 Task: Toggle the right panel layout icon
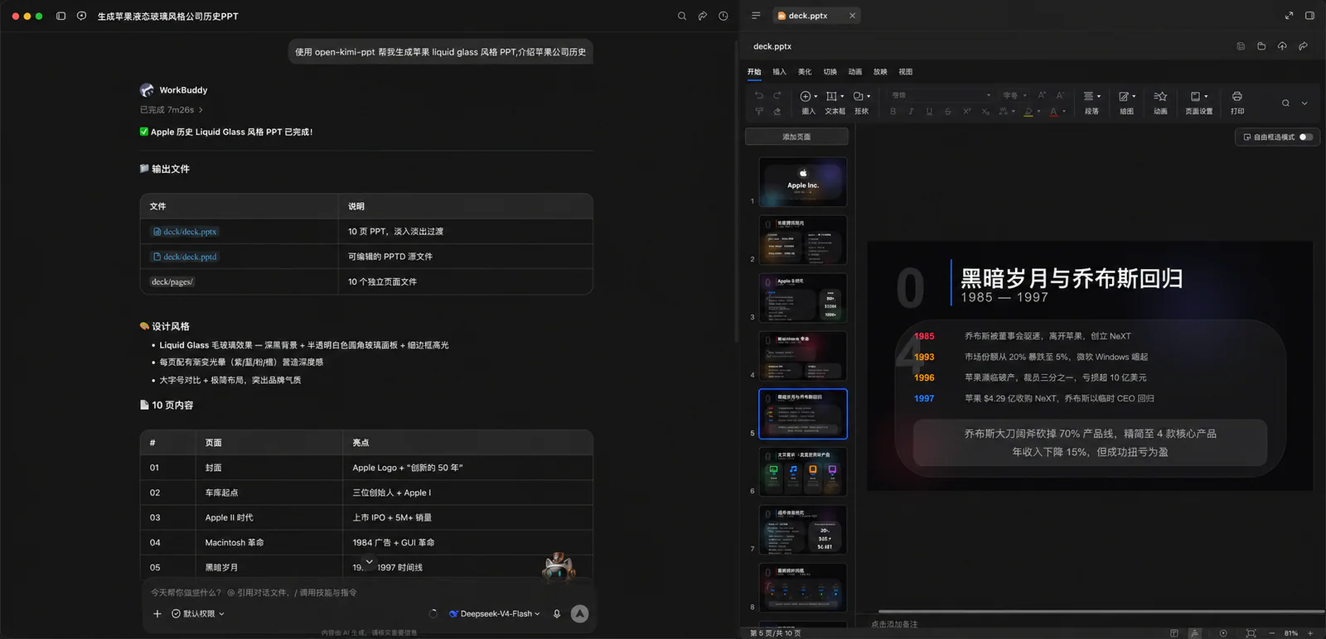click(1309, 16)
